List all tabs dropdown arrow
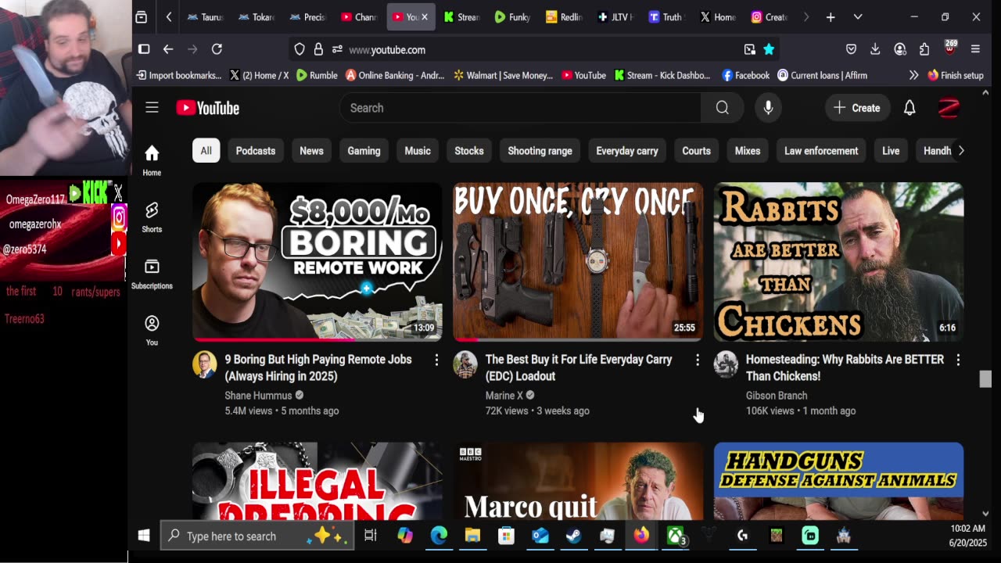The image size is (1001, 563). click(x=858, y=16)
